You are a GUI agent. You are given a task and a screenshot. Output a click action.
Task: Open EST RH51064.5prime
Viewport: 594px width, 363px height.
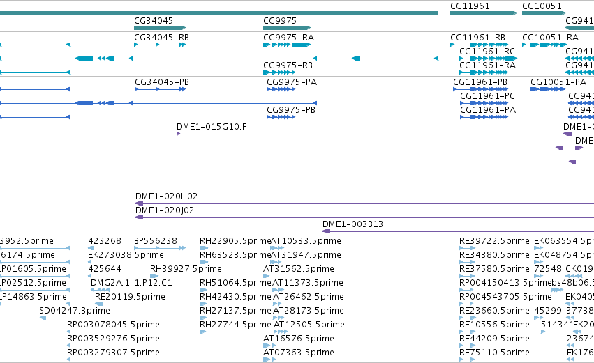point(235,283)
